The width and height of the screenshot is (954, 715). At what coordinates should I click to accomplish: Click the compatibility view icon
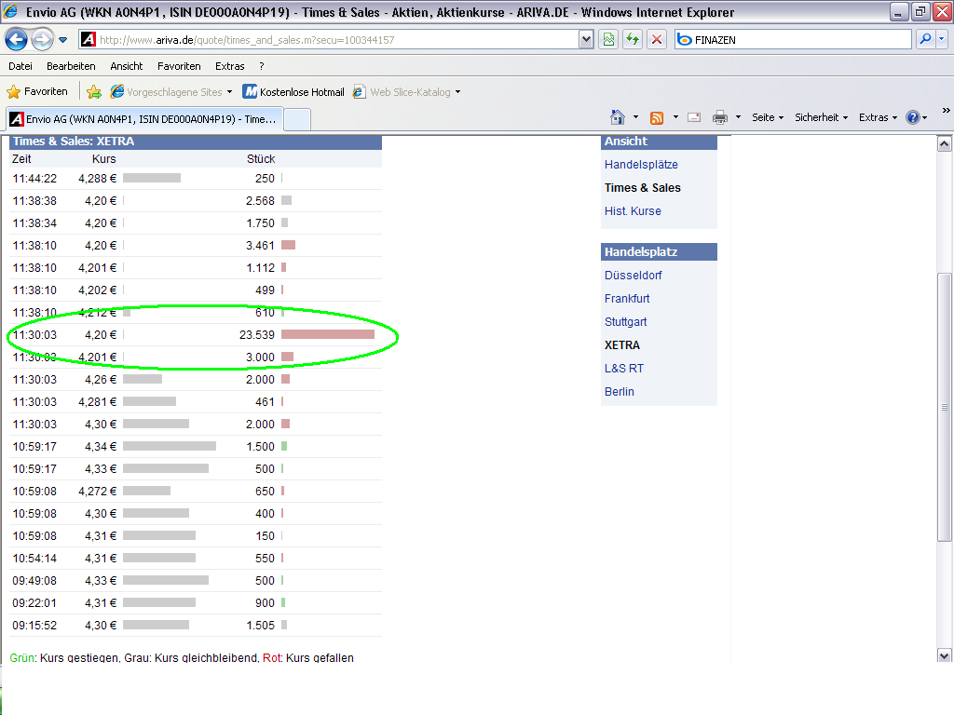tap(609, 39)
